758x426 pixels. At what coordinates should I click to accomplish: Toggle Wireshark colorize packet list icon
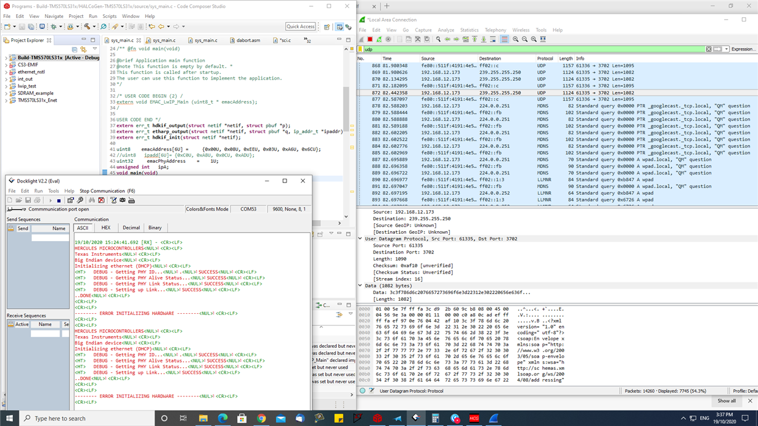tap(504, 39)
